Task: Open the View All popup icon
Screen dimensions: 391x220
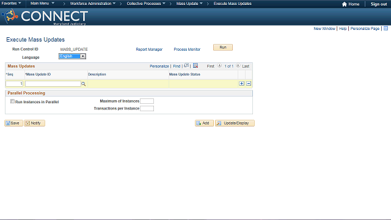Action: click(186, 65)
